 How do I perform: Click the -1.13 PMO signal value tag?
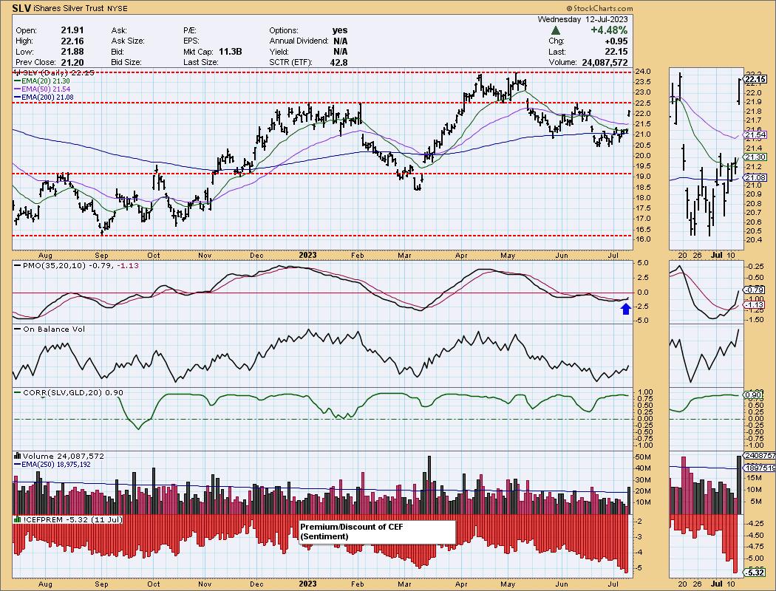[x=755, y=305]
